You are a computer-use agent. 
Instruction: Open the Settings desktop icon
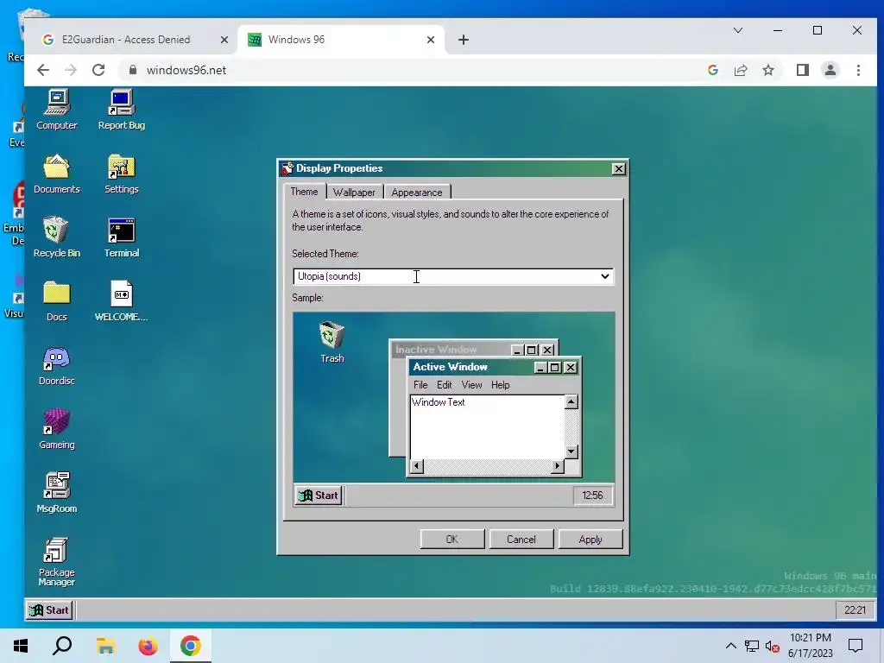coord(121,174)
